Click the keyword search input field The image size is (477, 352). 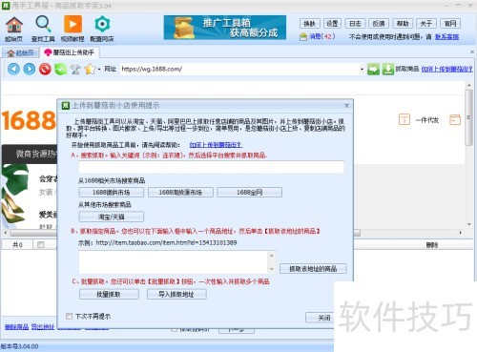point(212,167)
